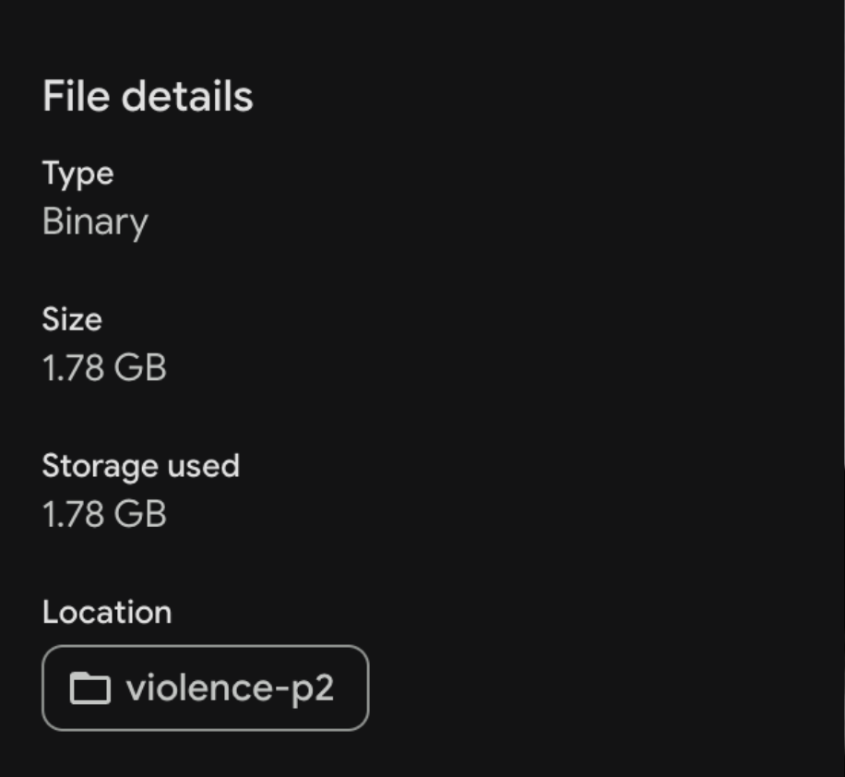Open the violence-p2 breadcrumb chip
The height and width of the screenshot is (777, 845).
(x=205, y=688)
